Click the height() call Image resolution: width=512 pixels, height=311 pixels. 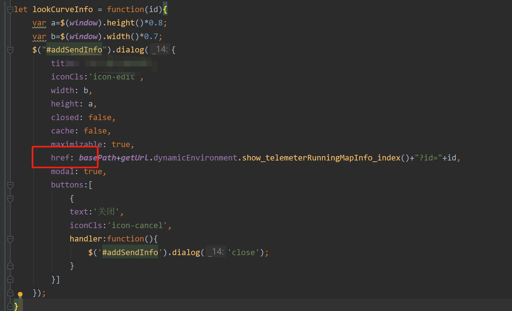point(126,23)
